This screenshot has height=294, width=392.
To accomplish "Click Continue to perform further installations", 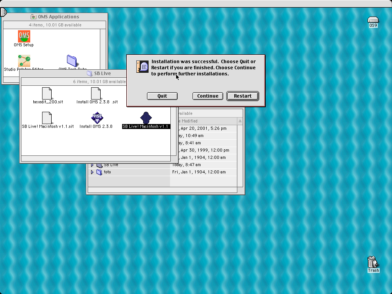I will (x=208, y=96).
